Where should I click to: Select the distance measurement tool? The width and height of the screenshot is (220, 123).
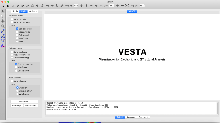click(x=3, y=31)
